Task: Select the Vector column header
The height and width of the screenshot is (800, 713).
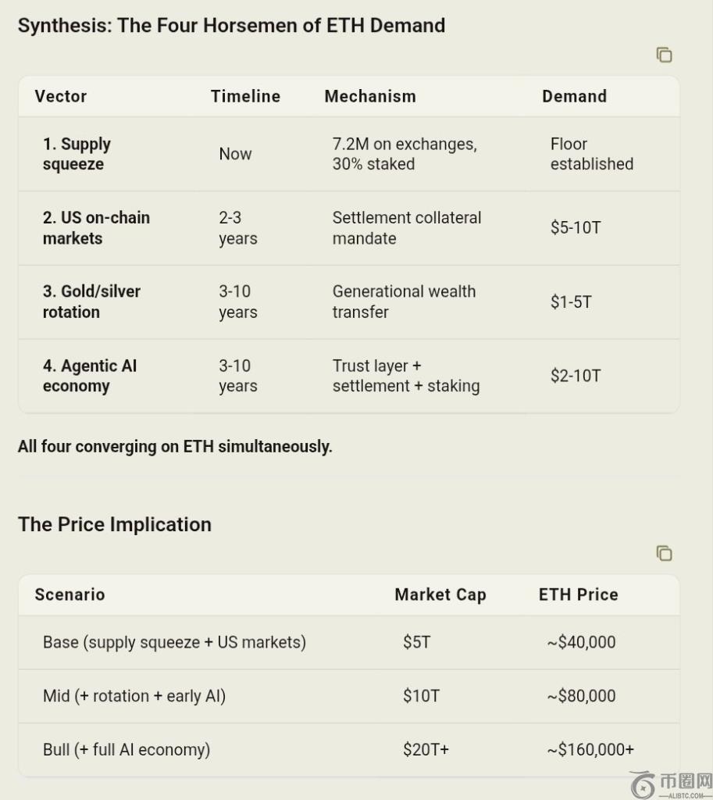Action: click(x=61, y=96)
